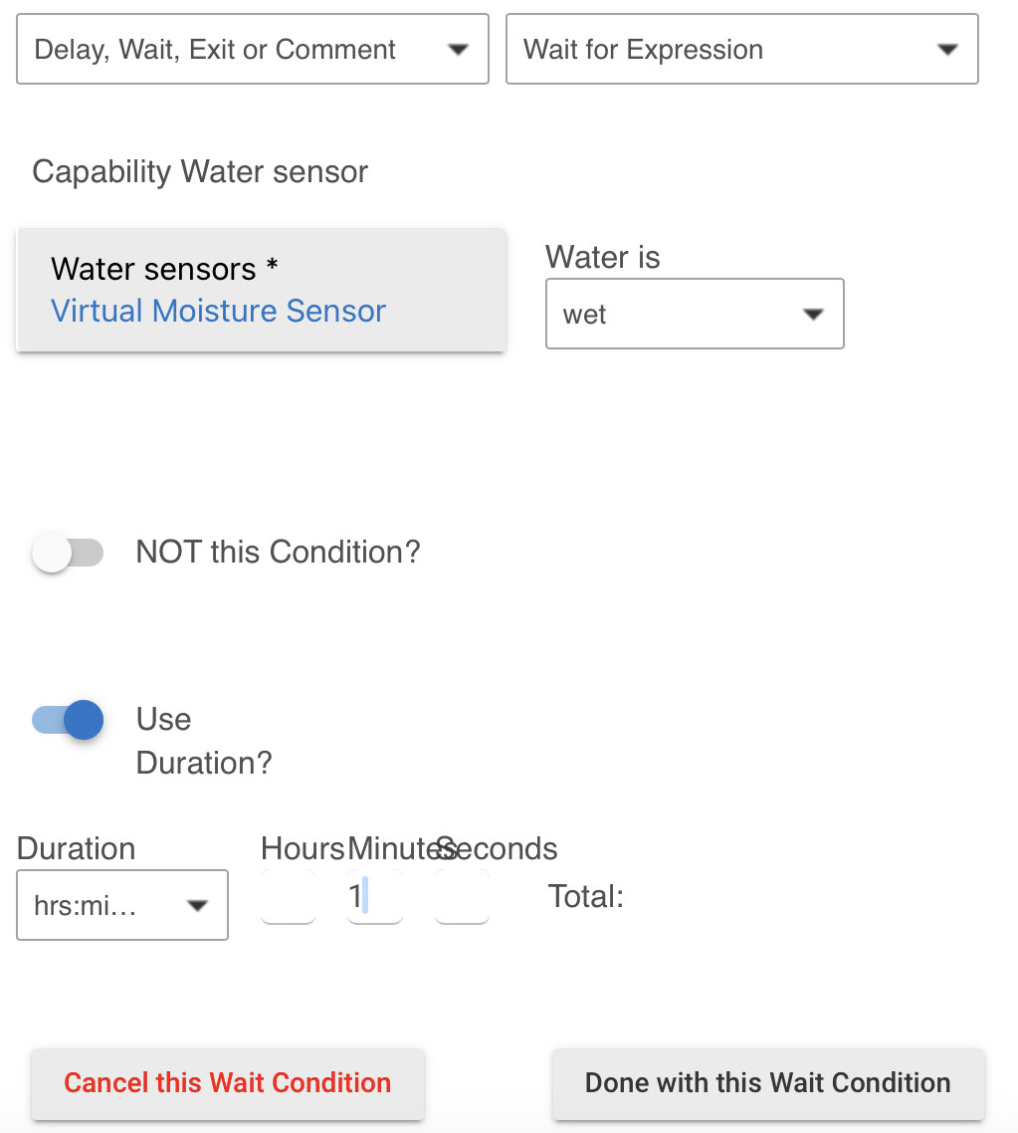Focus the Seconds input field
This screenshot has height=1133, width=1018.
coord(462,897)
